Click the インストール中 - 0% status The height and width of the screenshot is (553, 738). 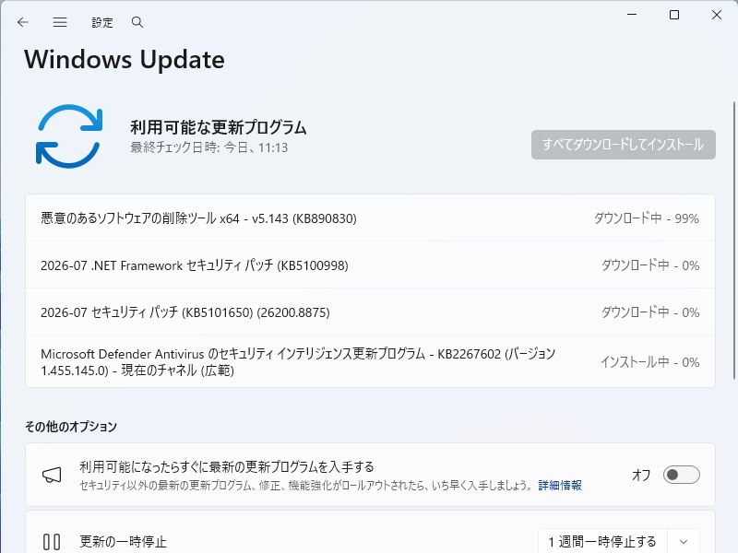[649, 362]
